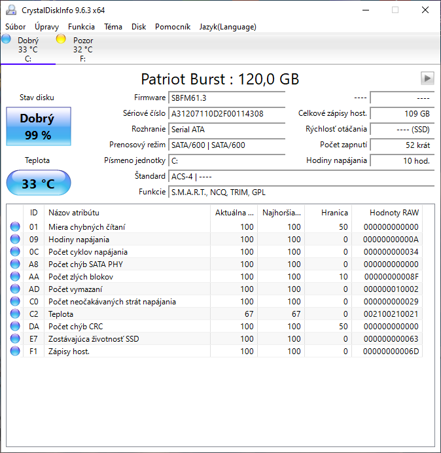Click the serial number field
Screen dimensions: 441x453
(226, 114)
